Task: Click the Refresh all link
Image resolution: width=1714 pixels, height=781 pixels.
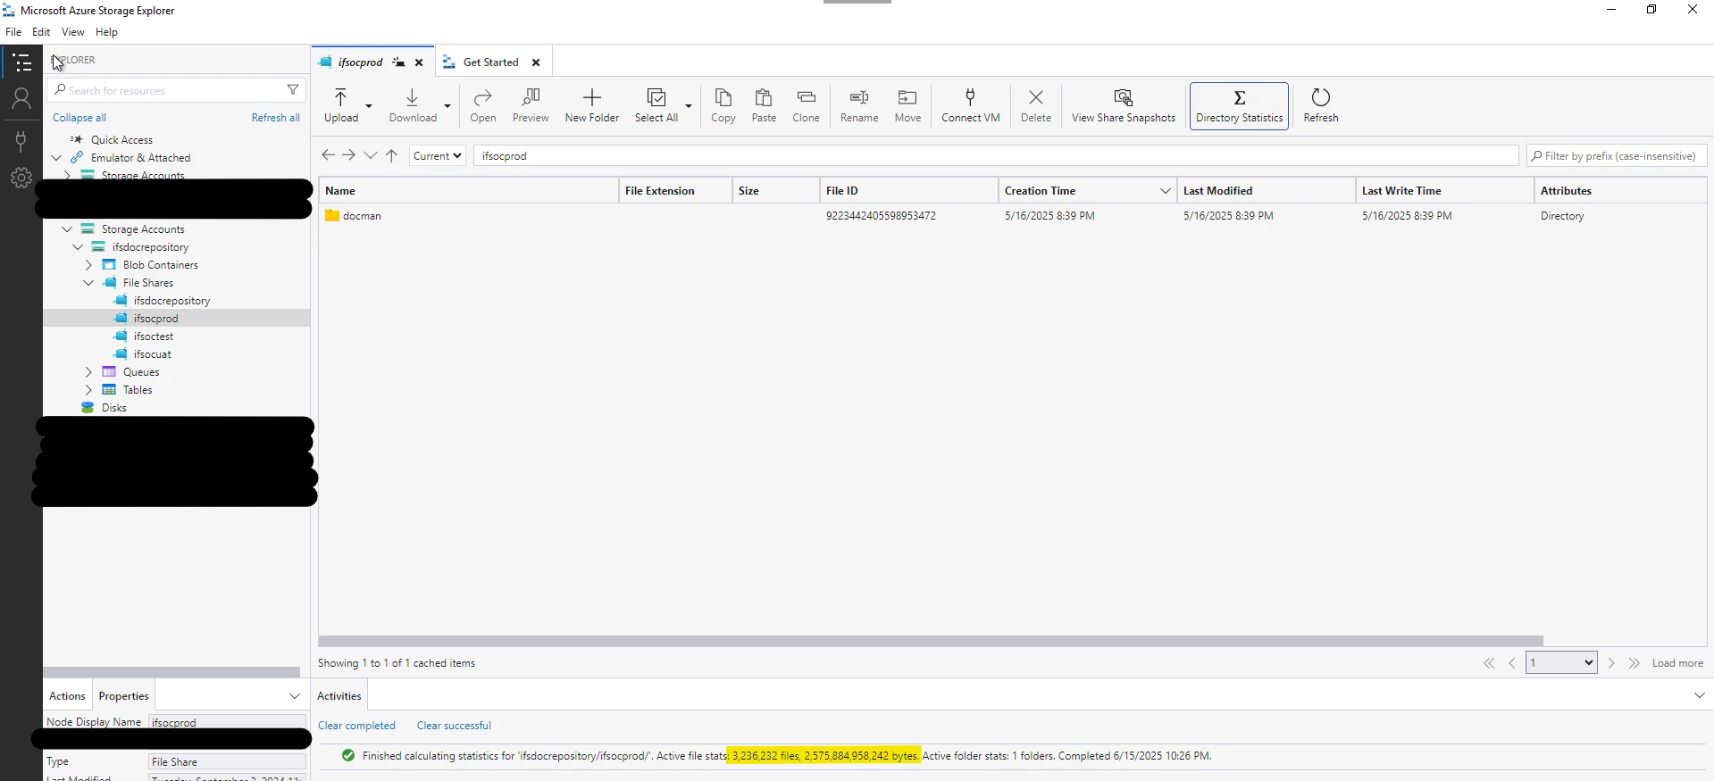Action: [x=276, y=118]
